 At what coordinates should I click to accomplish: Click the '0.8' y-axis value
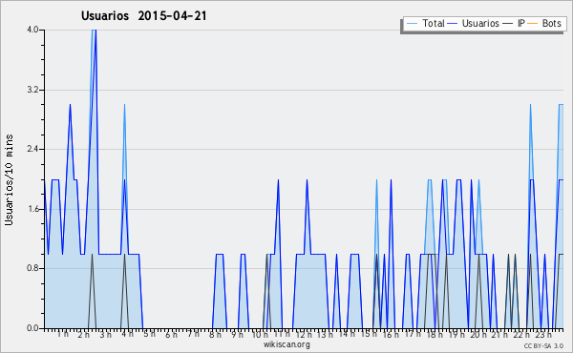(x=32, y=269)
